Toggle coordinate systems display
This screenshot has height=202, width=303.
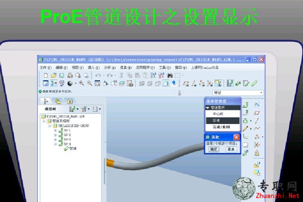pyautogui.click(x=210, y=83)
